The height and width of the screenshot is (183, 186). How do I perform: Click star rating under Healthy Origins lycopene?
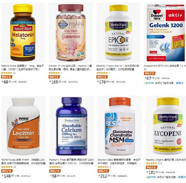[x=152, y=163]
